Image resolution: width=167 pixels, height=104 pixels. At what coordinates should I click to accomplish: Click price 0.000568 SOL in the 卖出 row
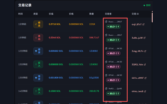tap(76, 37)
